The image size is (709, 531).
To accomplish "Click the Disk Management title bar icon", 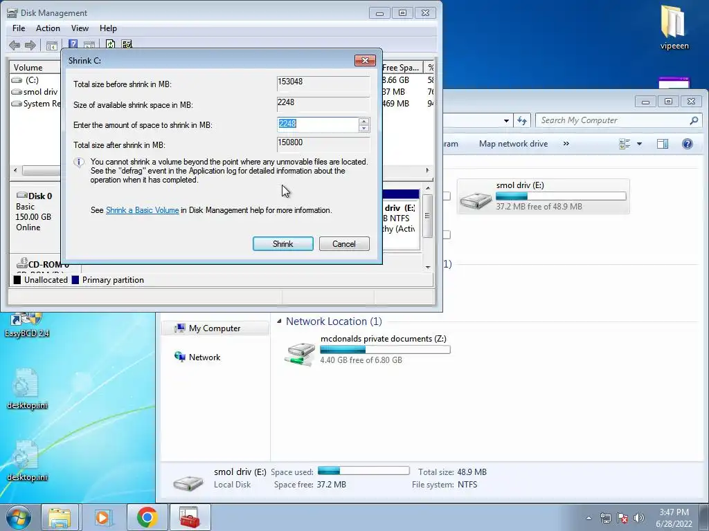I will click(x=12, y=12).
